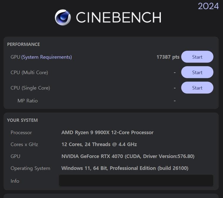Click the 2024 version label
The width and height of the screenshot is (223, 198).
[208, 6]
